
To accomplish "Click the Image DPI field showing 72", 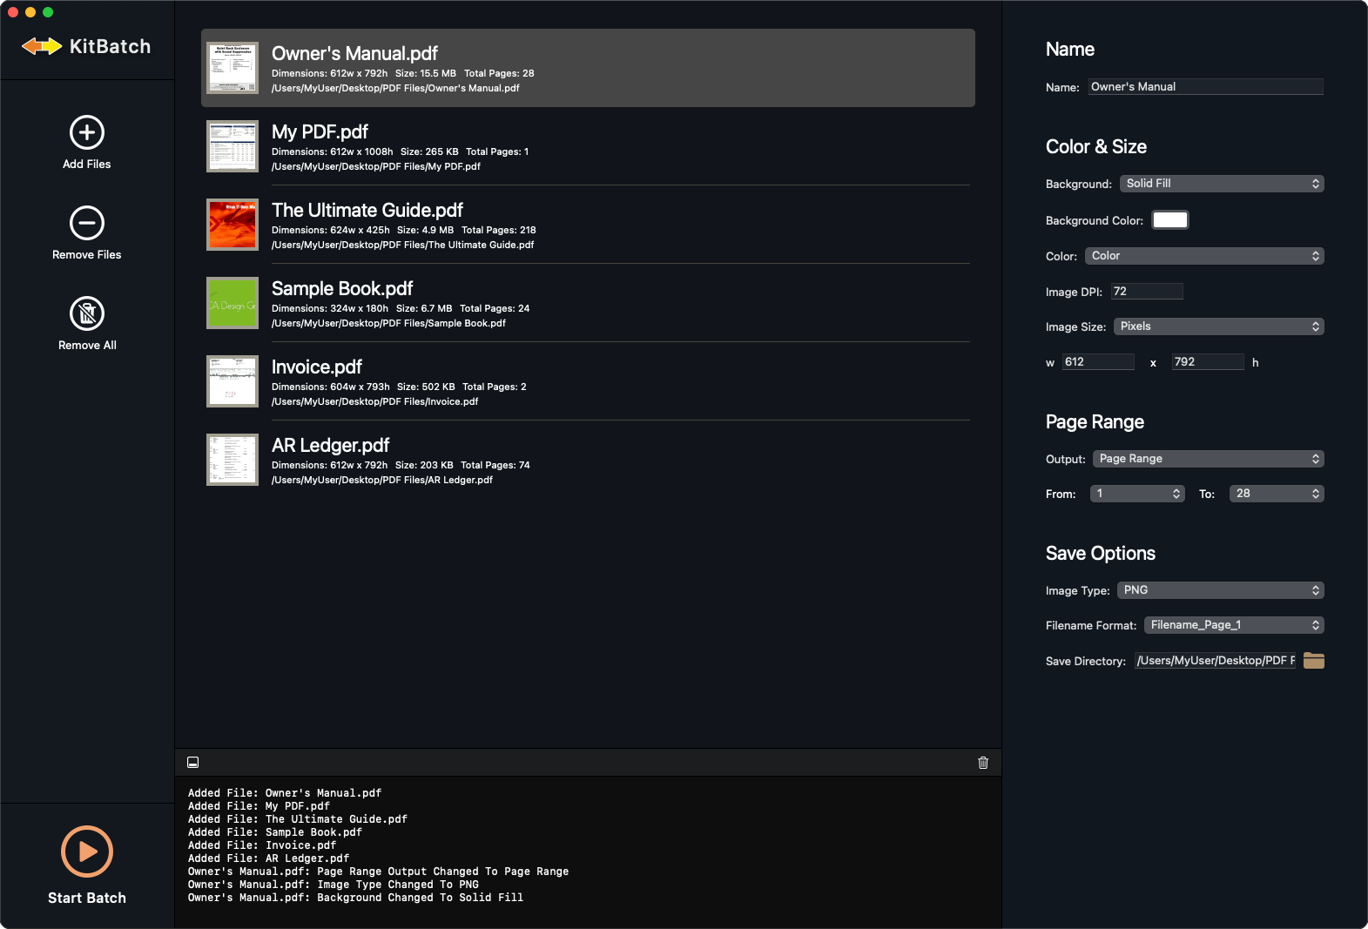I will tap(1147, 292).
